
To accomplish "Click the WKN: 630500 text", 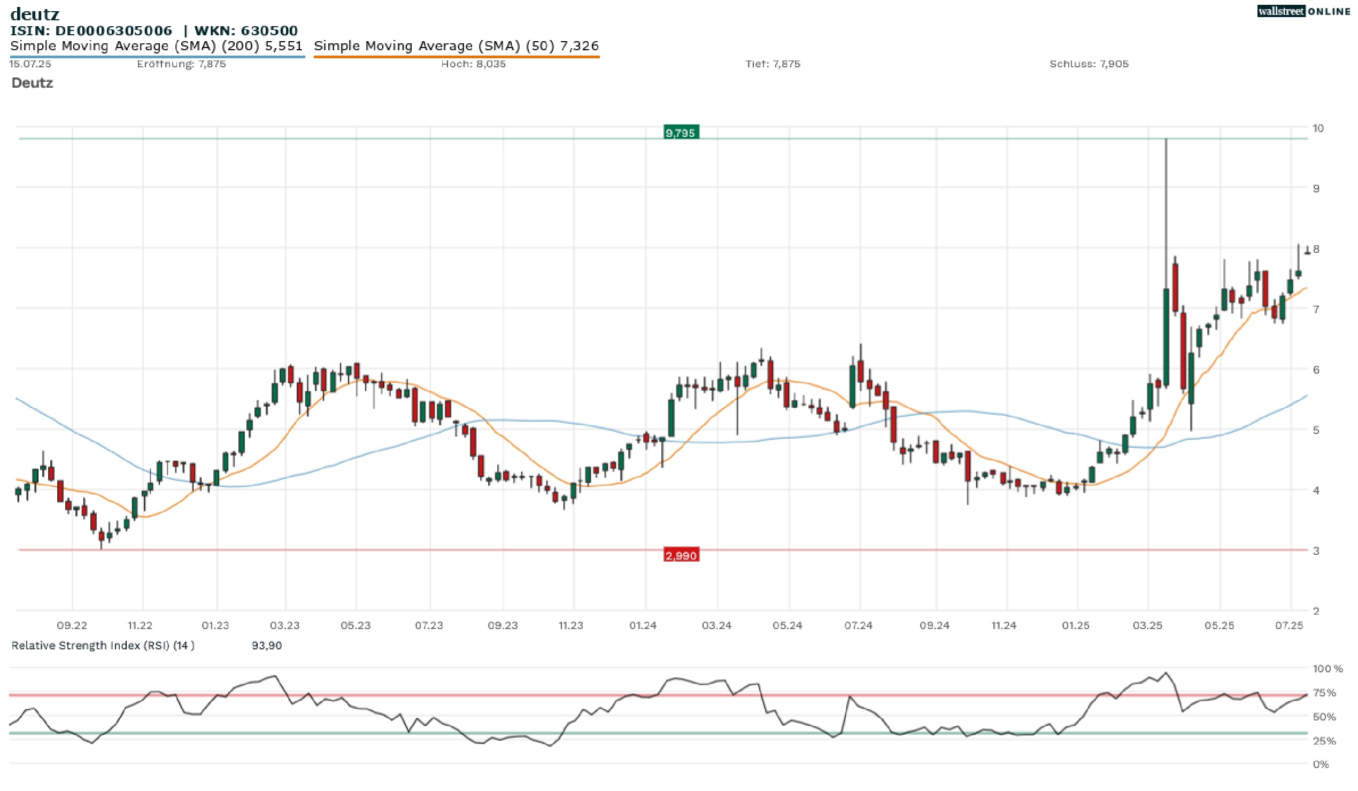I will point(246,30).
